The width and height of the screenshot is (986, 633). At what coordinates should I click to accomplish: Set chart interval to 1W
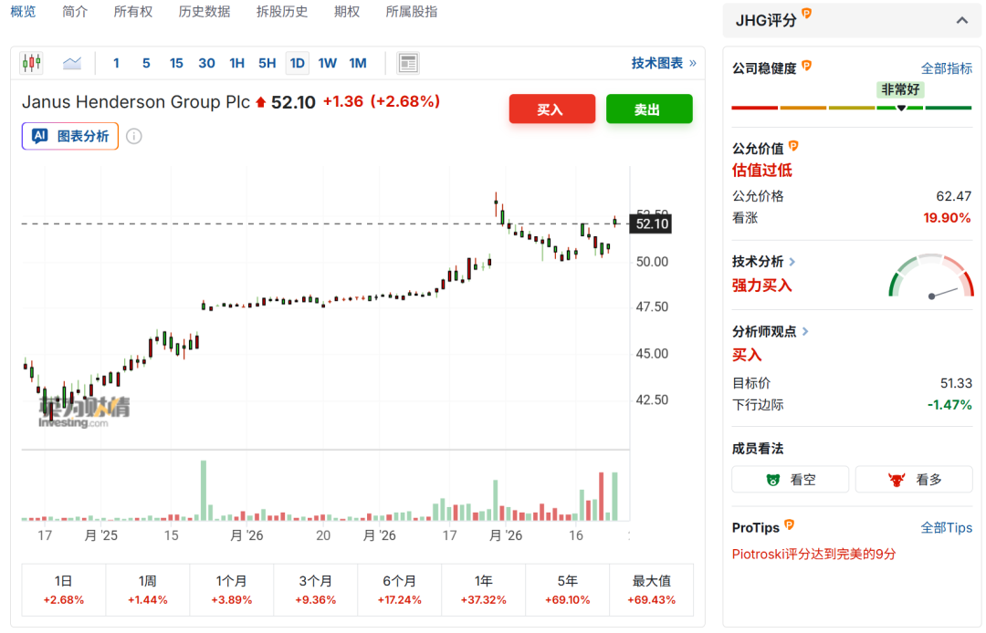tap(328, 64)
